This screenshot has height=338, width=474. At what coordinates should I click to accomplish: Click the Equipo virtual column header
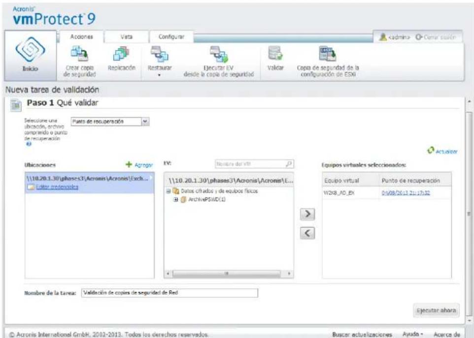(x=351, y=180)
